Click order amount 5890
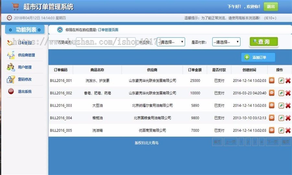292x175 pixels. (195, 105)
